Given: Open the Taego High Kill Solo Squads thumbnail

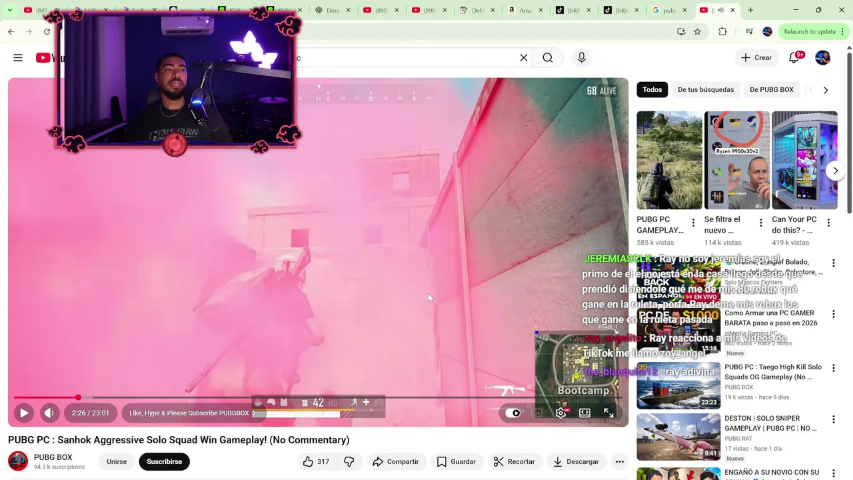Looking at the screenshot, I should pos(678,385).
